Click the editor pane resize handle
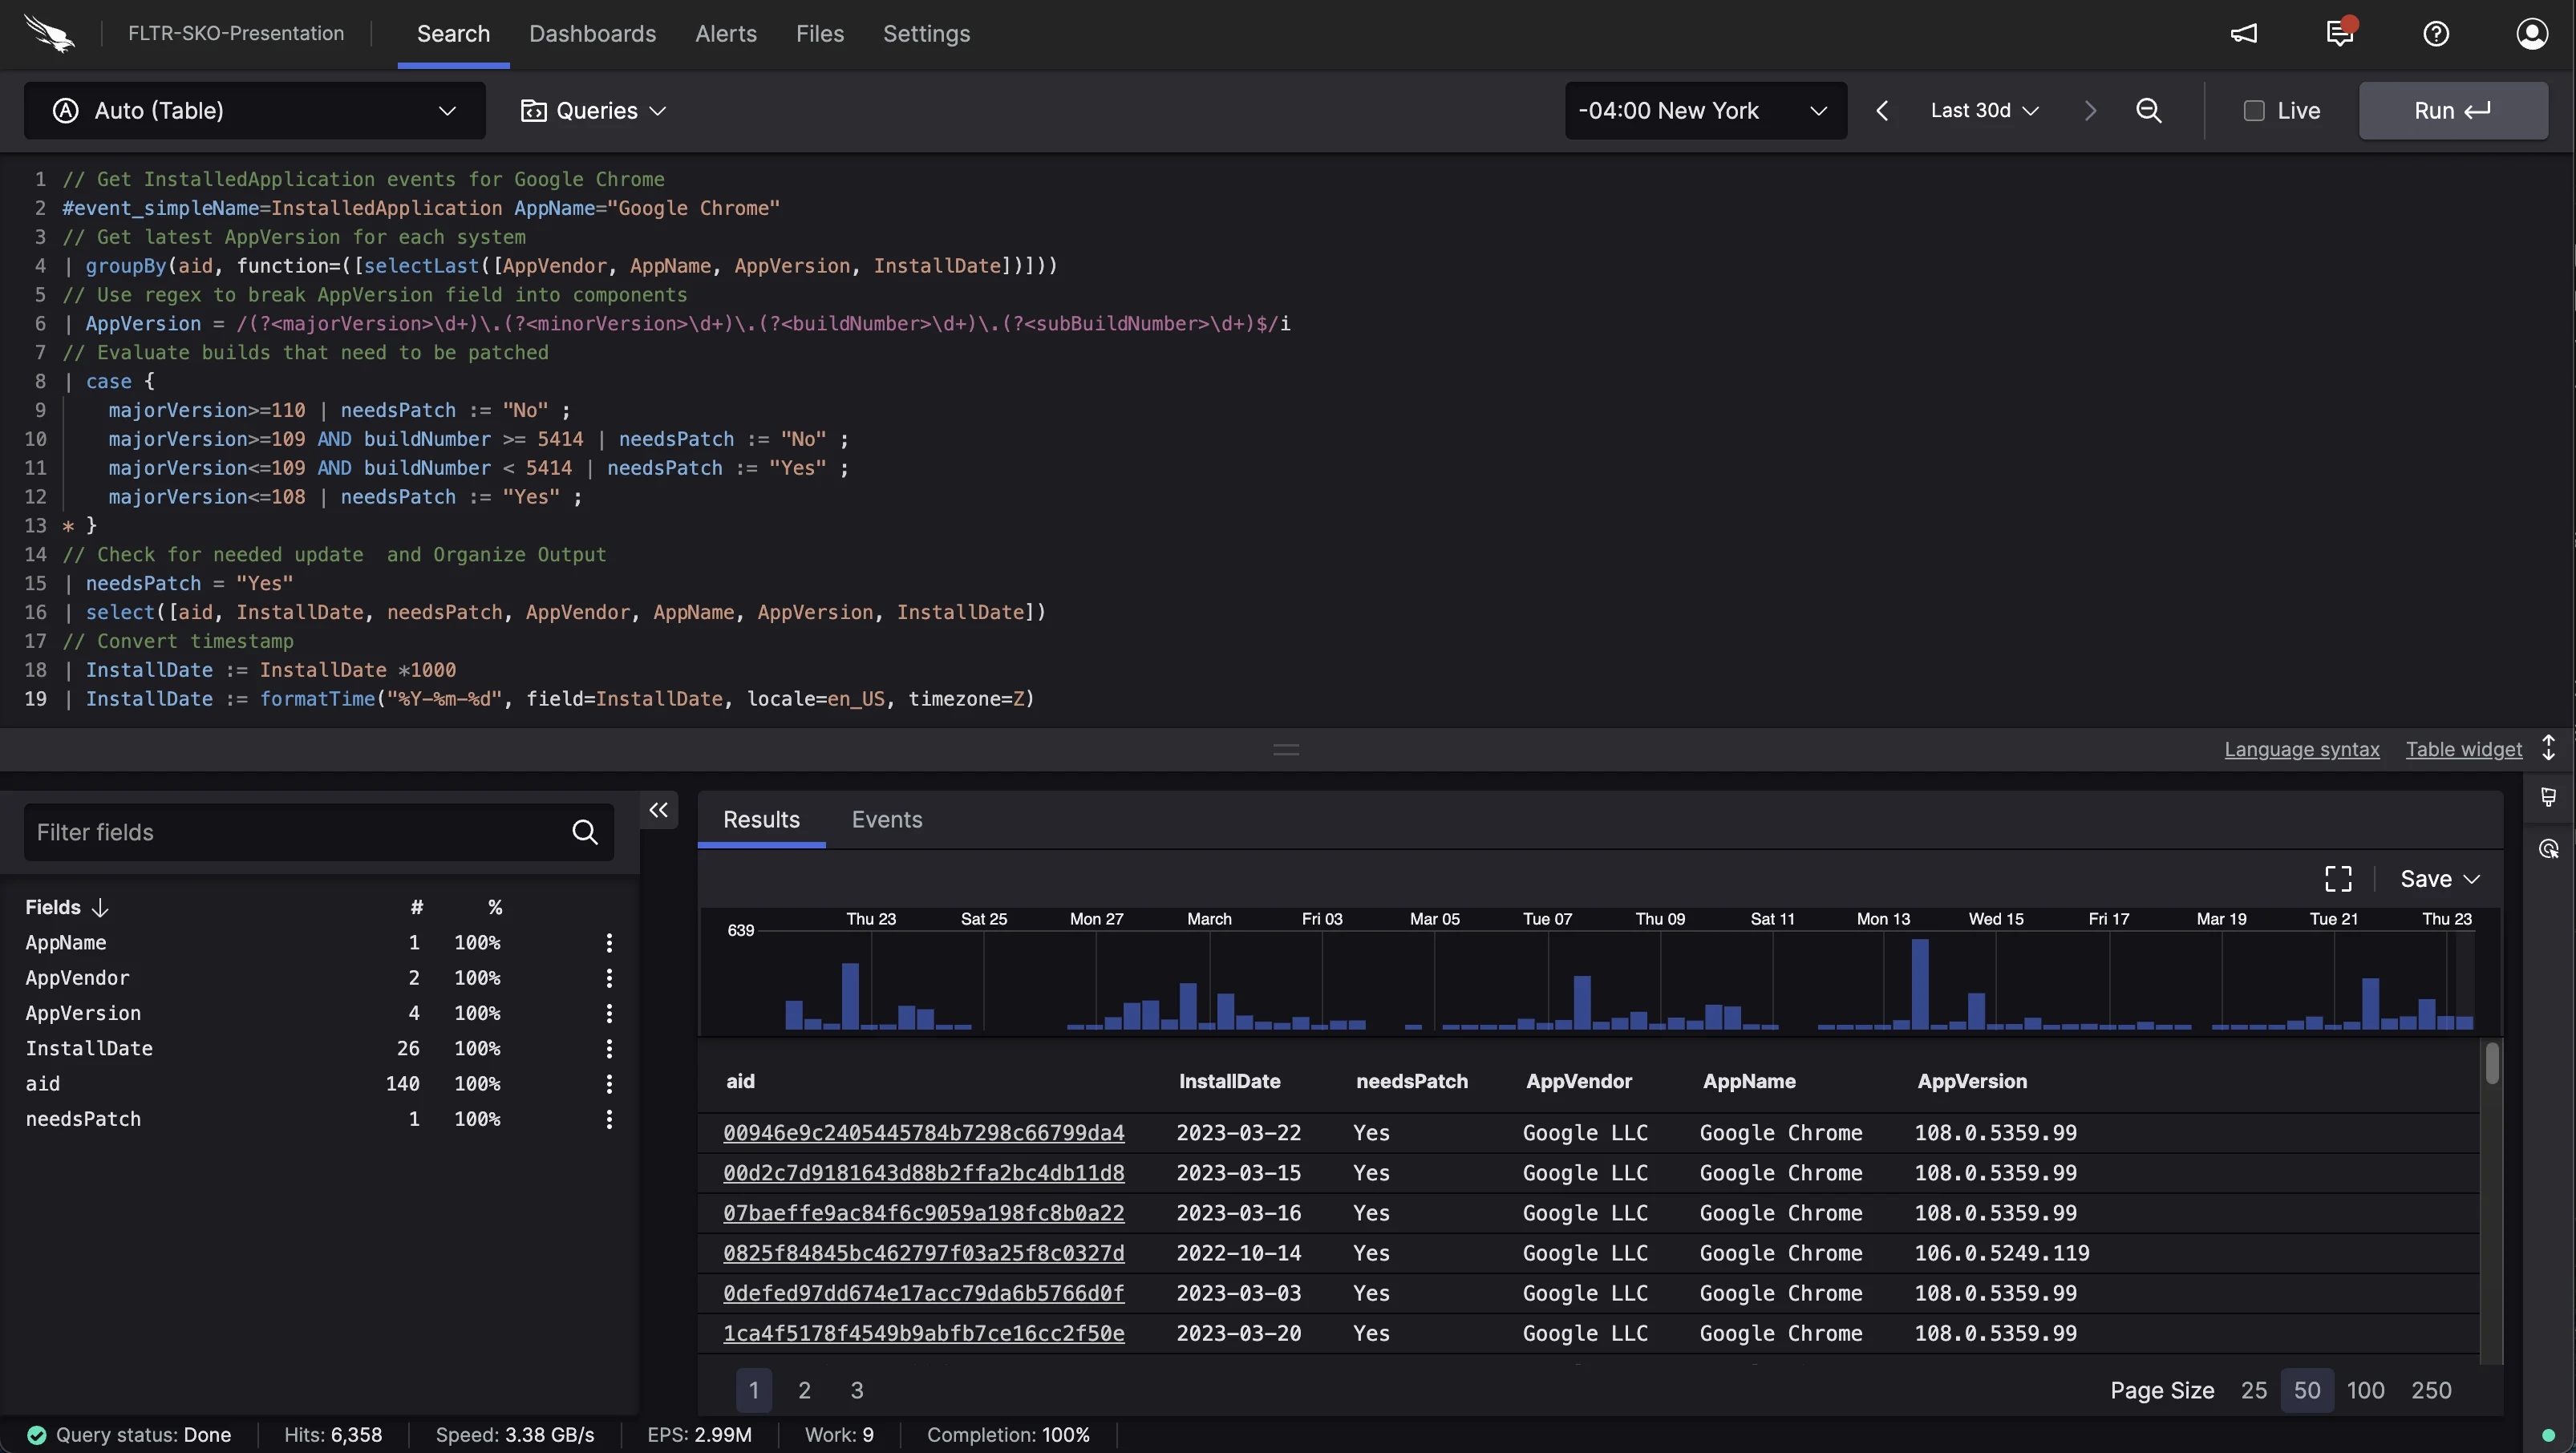The height and width of the screenshot is (1453, 2576). 1286,749
